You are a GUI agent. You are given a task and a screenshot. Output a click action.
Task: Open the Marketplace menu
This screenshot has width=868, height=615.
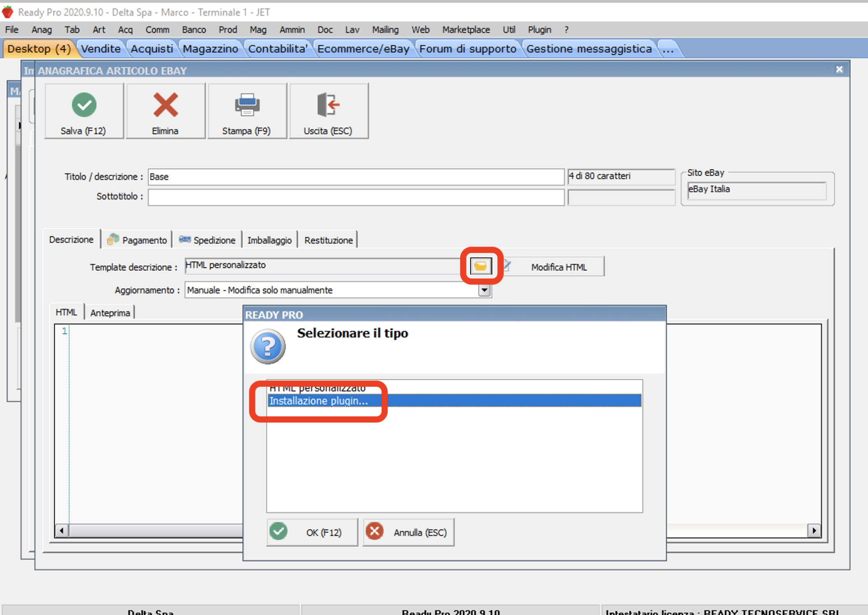[466, 30]
